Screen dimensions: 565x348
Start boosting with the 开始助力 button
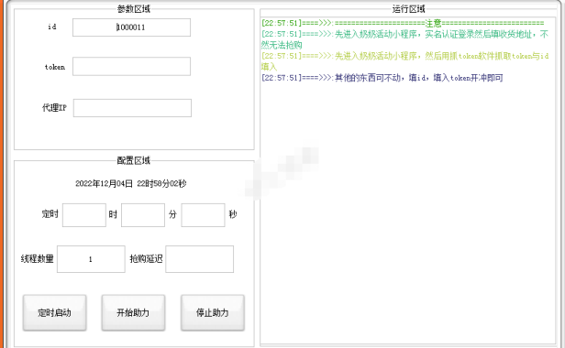133,312
